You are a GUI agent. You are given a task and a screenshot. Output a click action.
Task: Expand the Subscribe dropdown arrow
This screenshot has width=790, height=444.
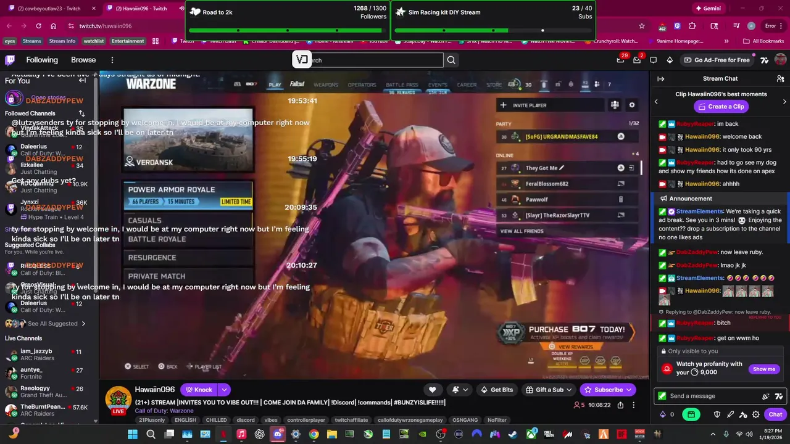[629, 390]
